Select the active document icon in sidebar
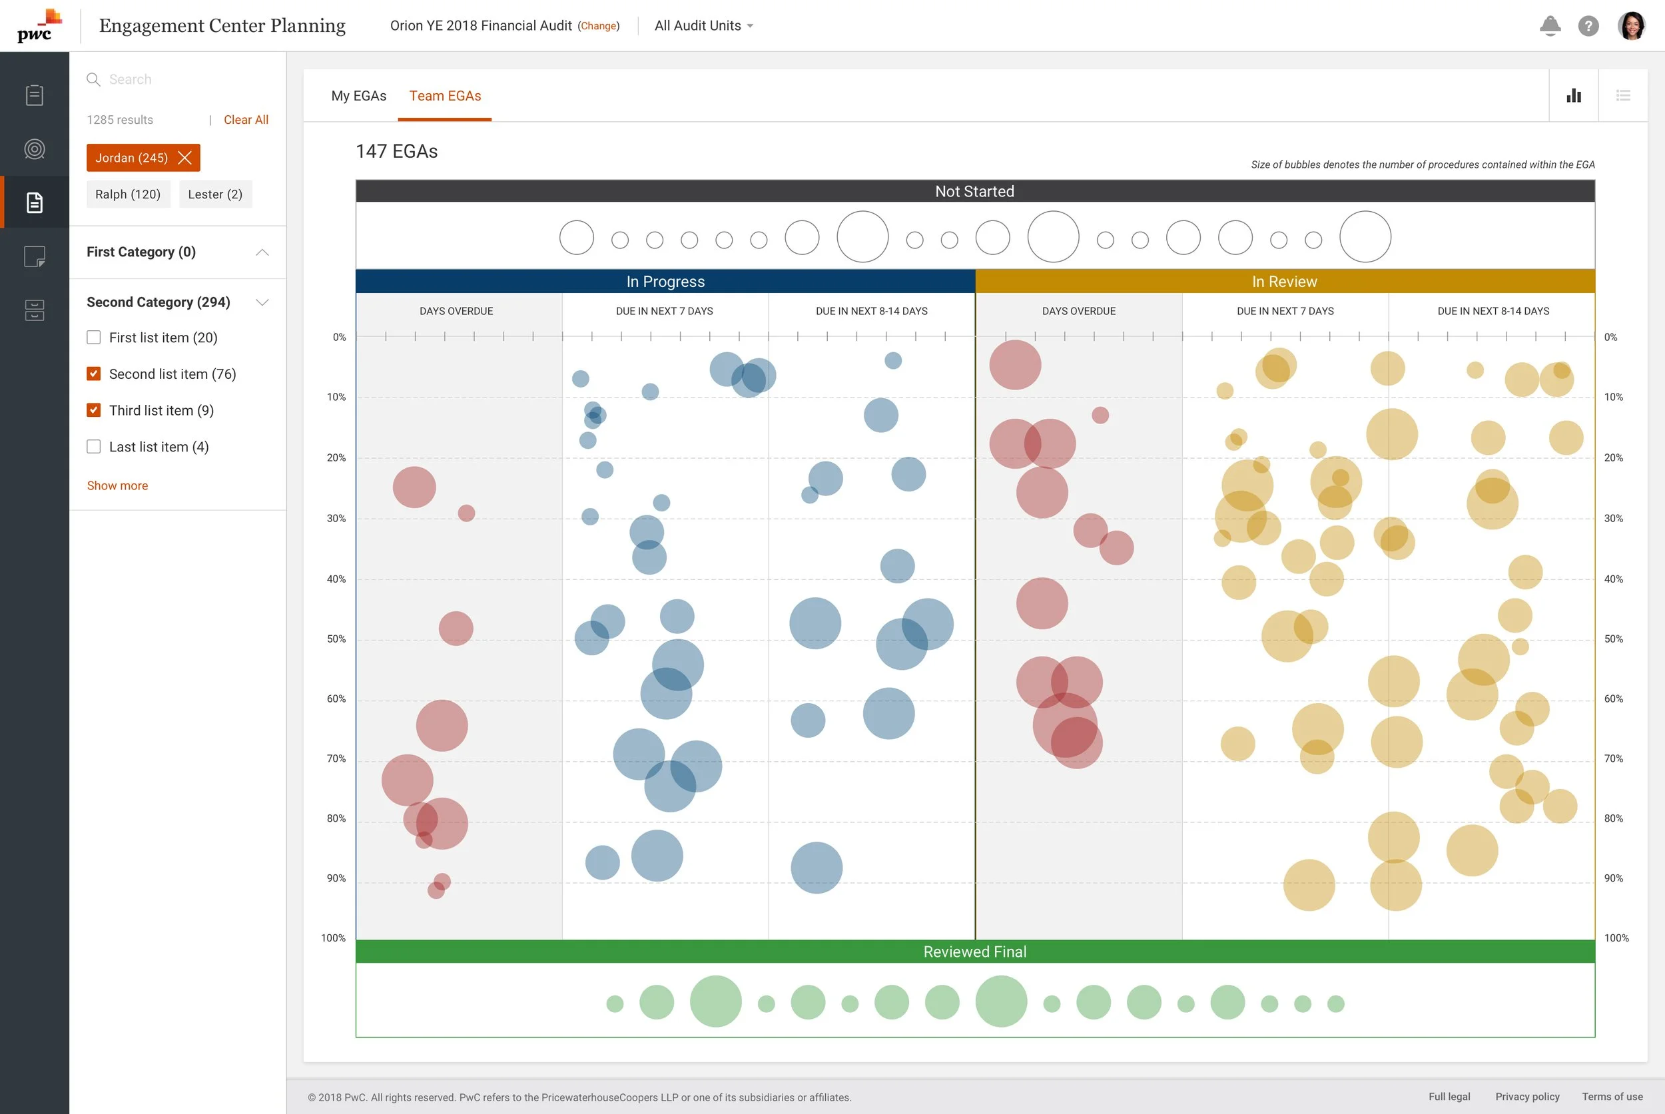 point(34,202)
